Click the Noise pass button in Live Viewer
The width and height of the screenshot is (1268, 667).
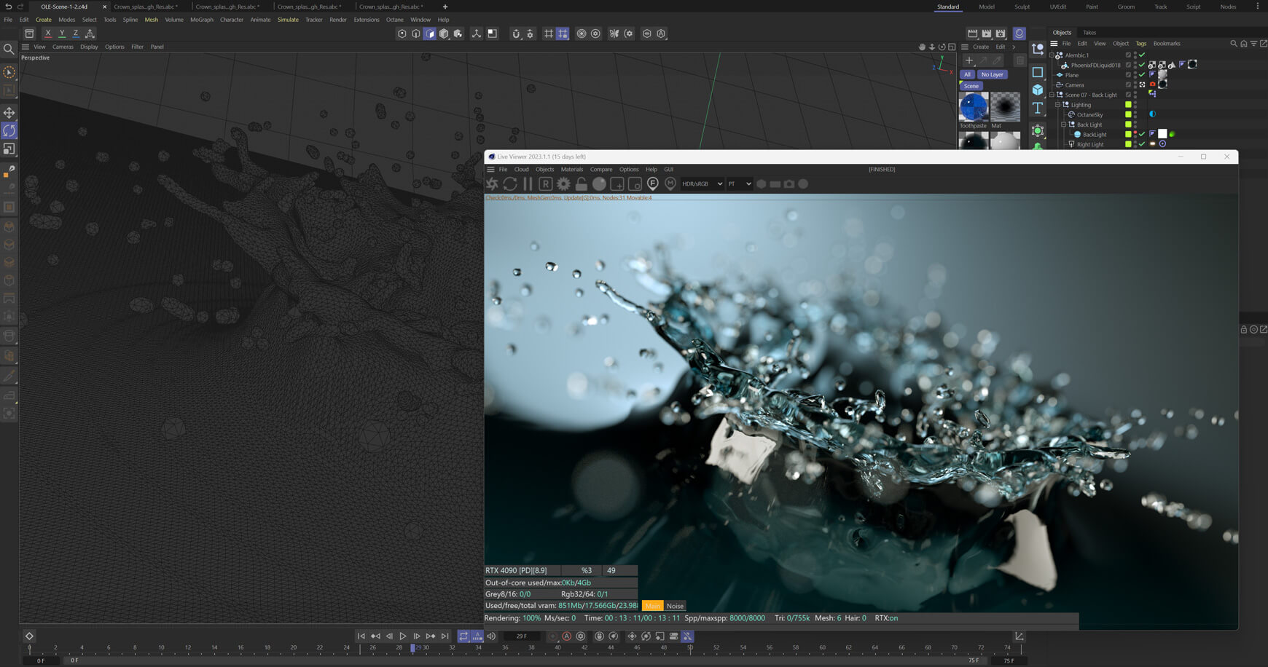[x=675, y=606]
